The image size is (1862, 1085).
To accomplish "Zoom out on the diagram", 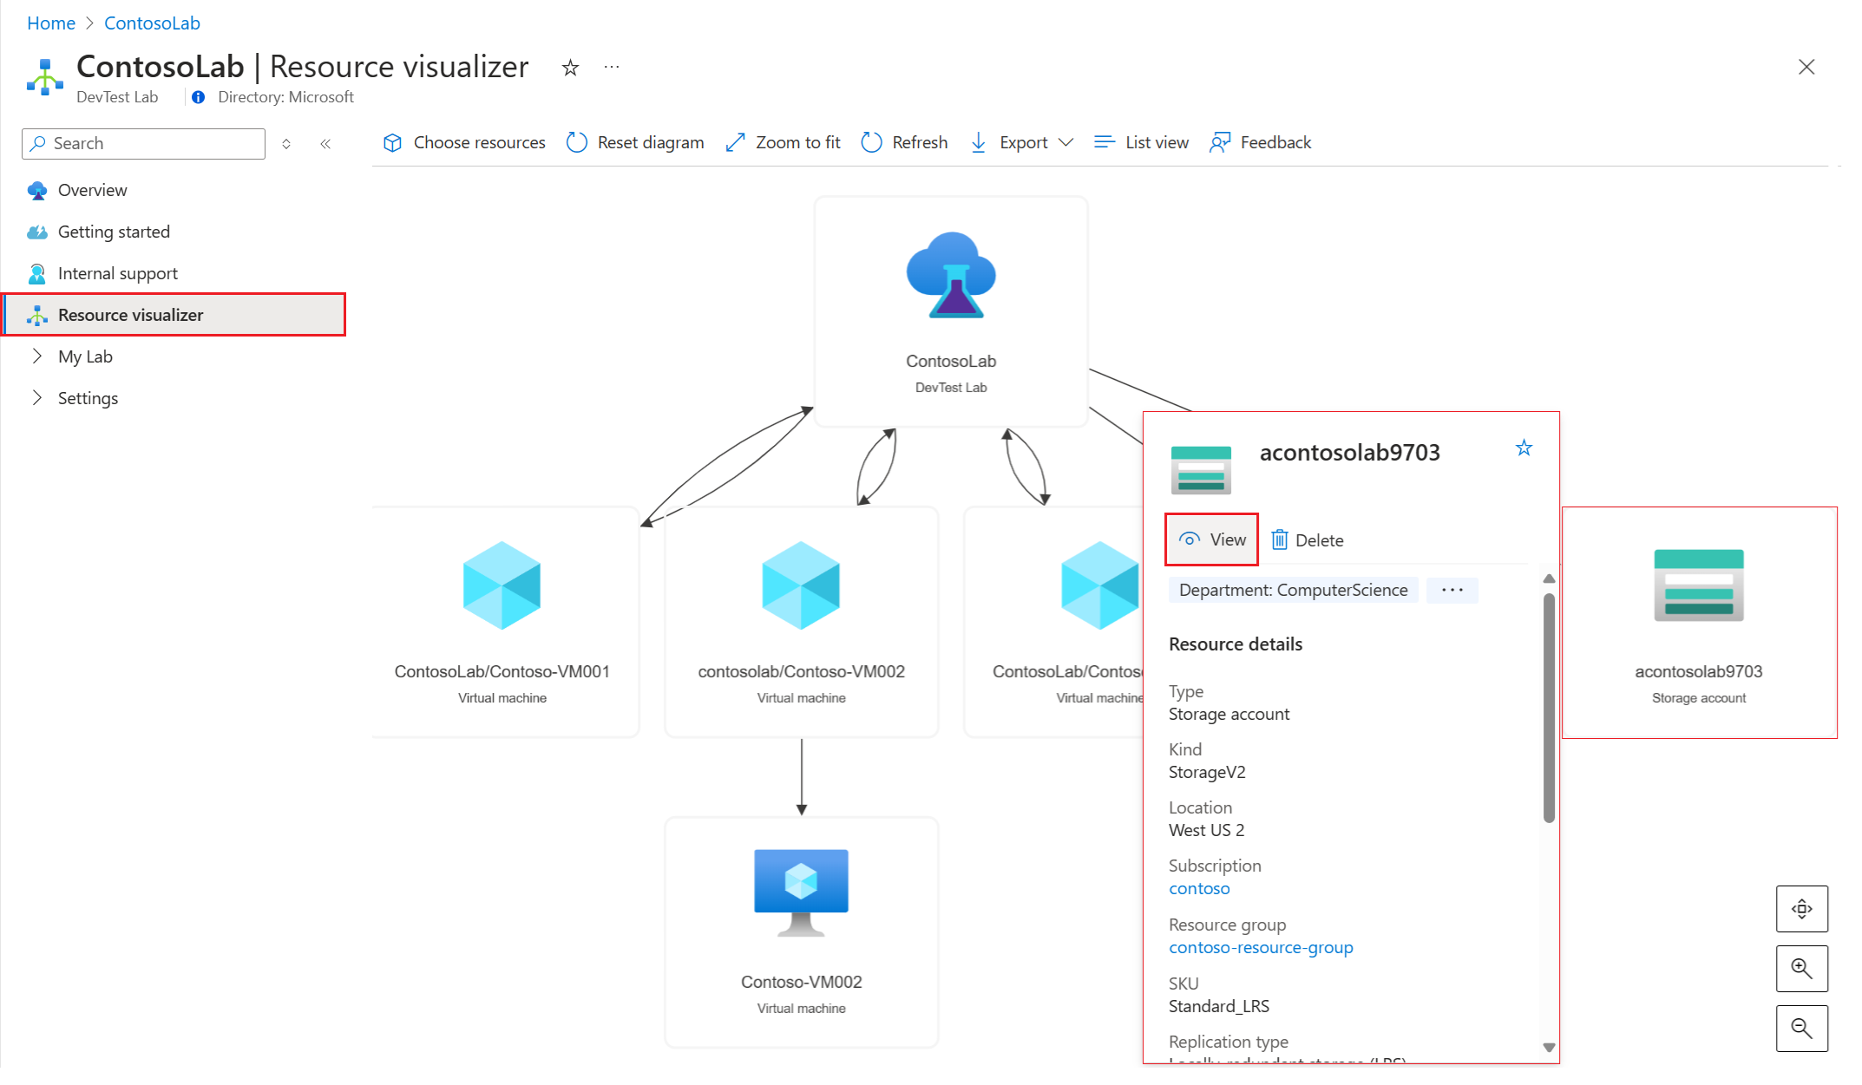I will pyautogui.click(x=1802, y=1029).
